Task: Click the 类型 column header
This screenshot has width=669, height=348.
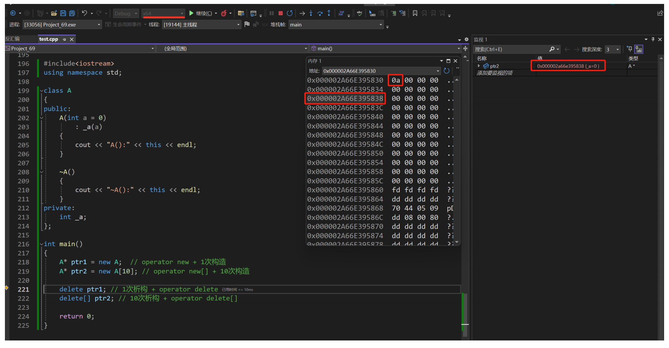Action: [633, 58]
